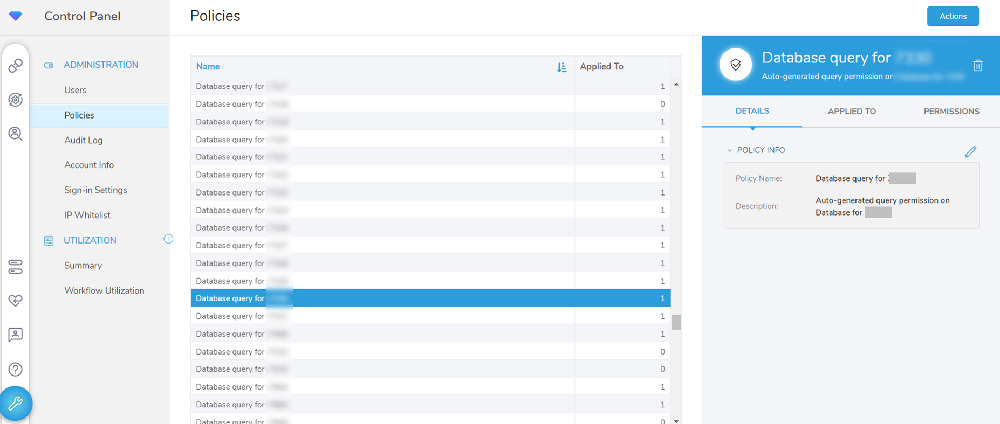Collapse the navigation panel with circled arrow

[168, 239]
